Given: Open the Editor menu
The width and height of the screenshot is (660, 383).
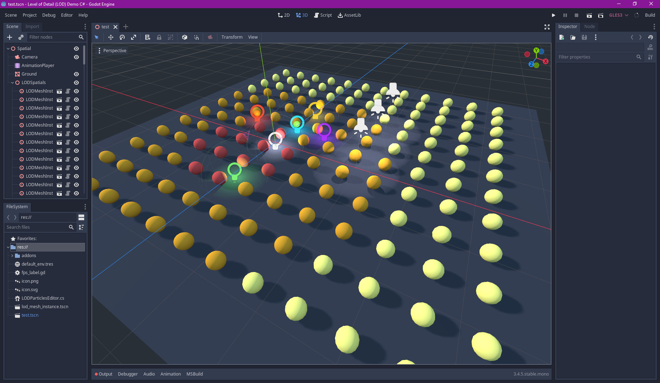Looking at the screenshot, I should (x=67, y=15).
